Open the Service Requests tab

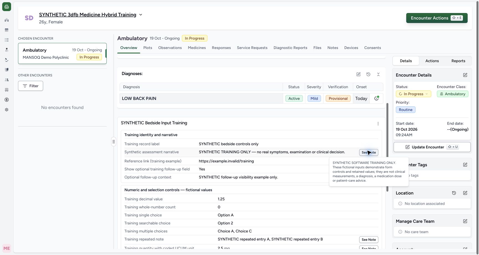tap(252, 48)
